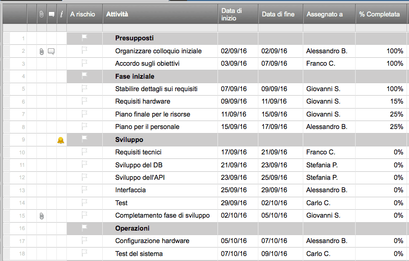Select the Sviluppo section name cell
This screenshot has width=409, height=261.
tap(160, 139)
